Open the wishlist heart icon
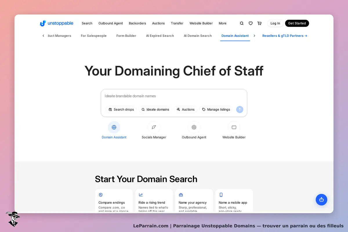Viewport: 348px width, 232px height. pos(251,23)
